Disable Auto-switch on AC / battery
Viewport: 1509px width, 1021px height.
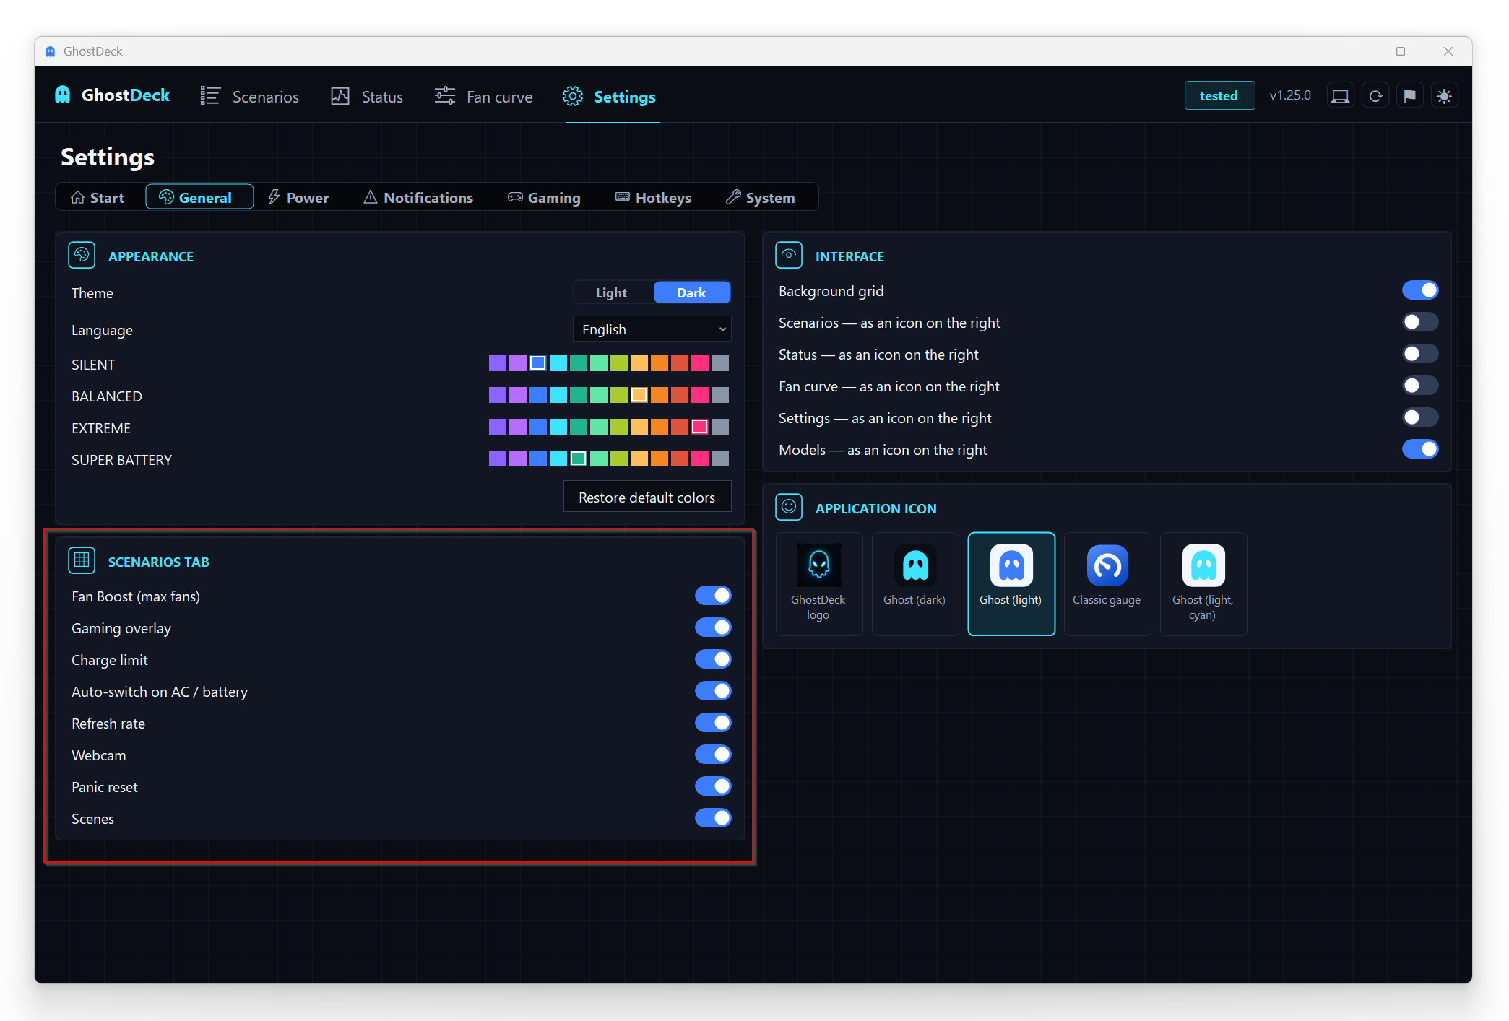tap(713, 691)
